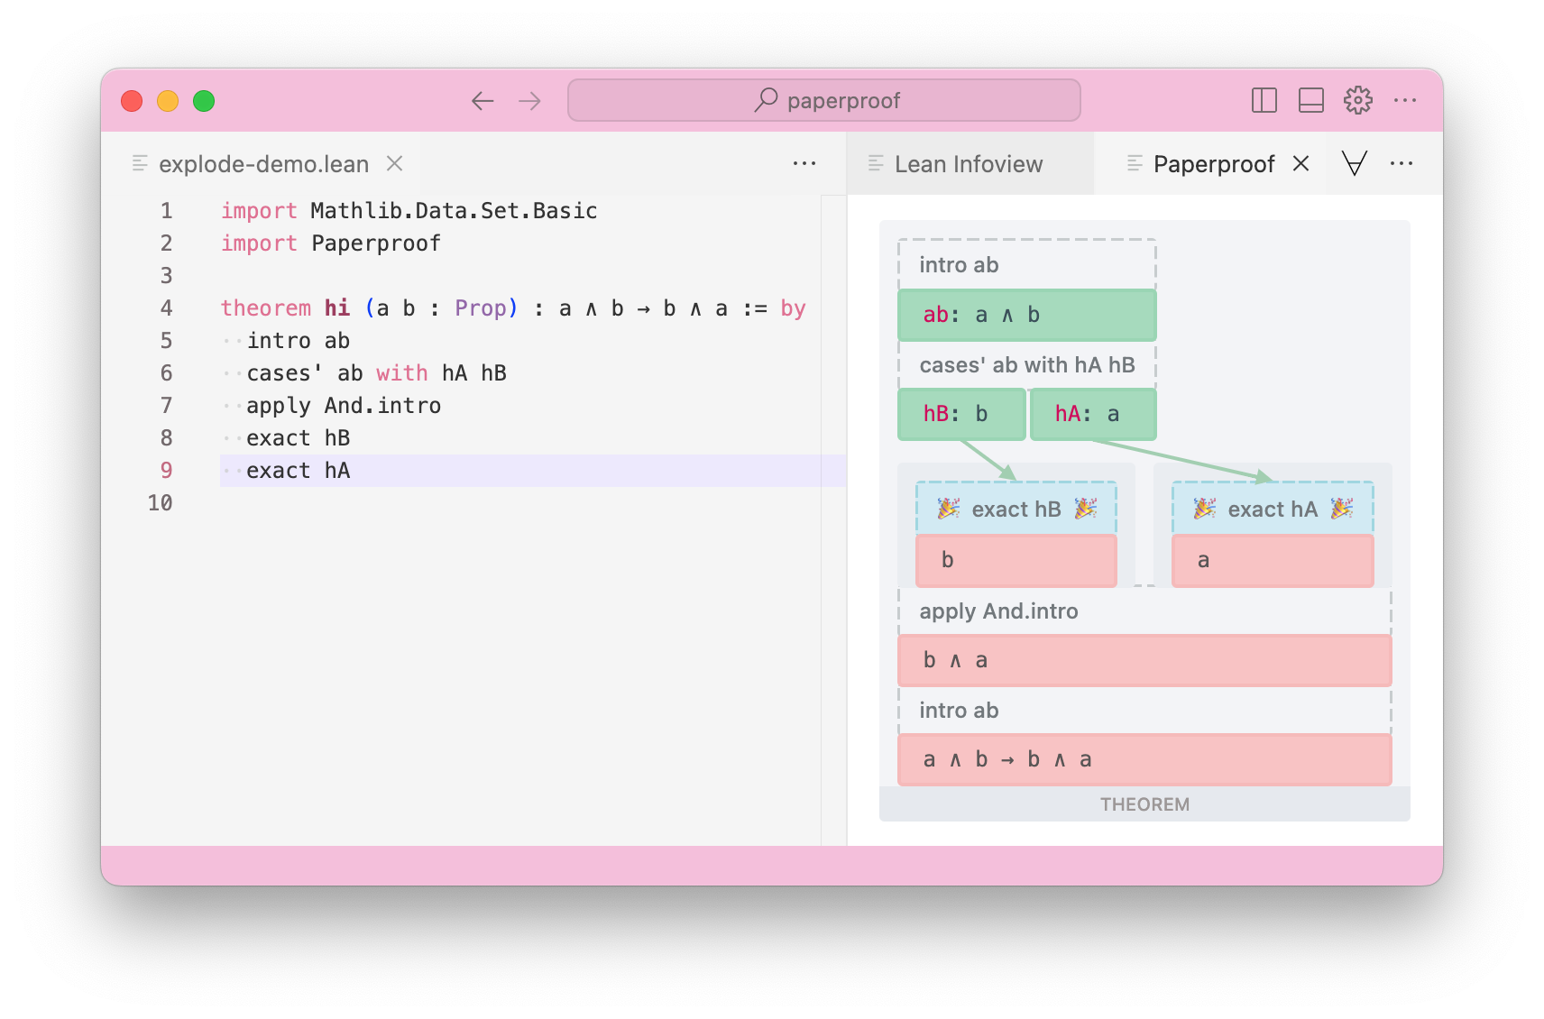1544x1019 pixels.
Task: Click code line 'exact hB' in editor
Action: tap(298, 438)
